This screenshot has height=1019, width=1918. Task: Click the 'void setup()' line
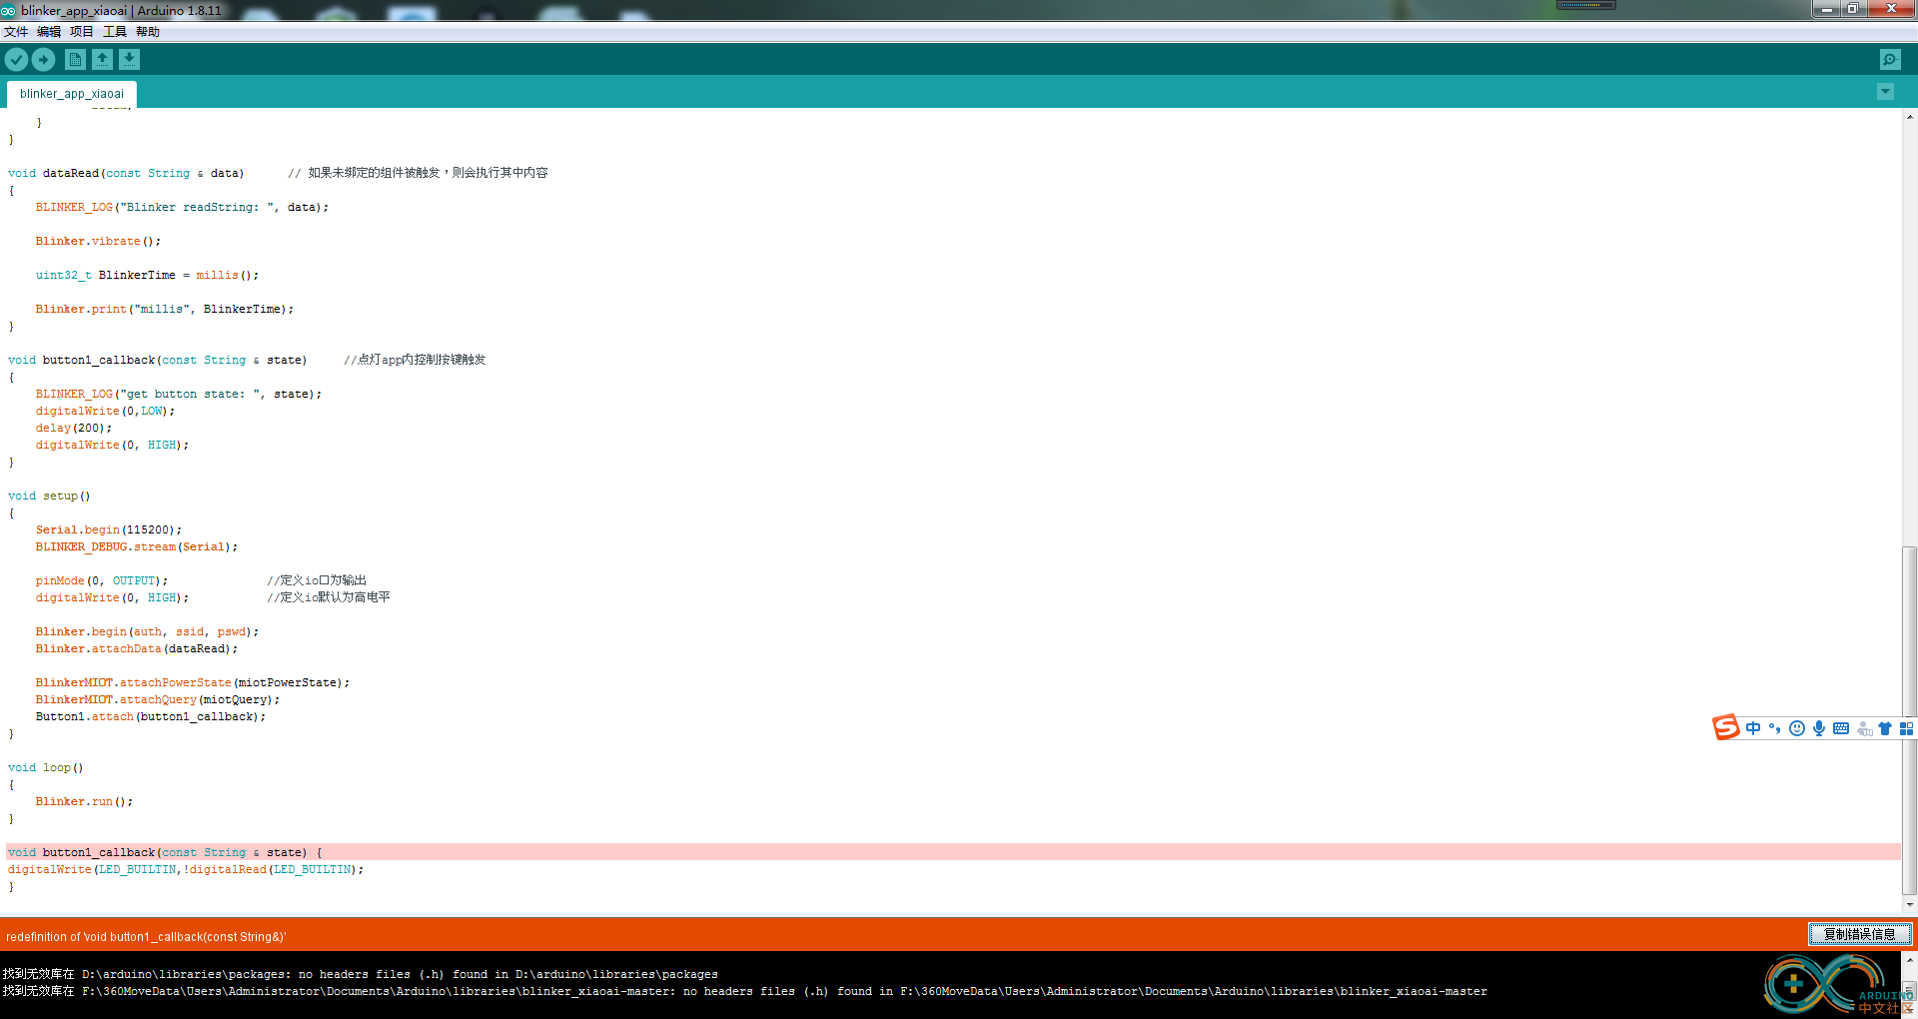[49, 496]
